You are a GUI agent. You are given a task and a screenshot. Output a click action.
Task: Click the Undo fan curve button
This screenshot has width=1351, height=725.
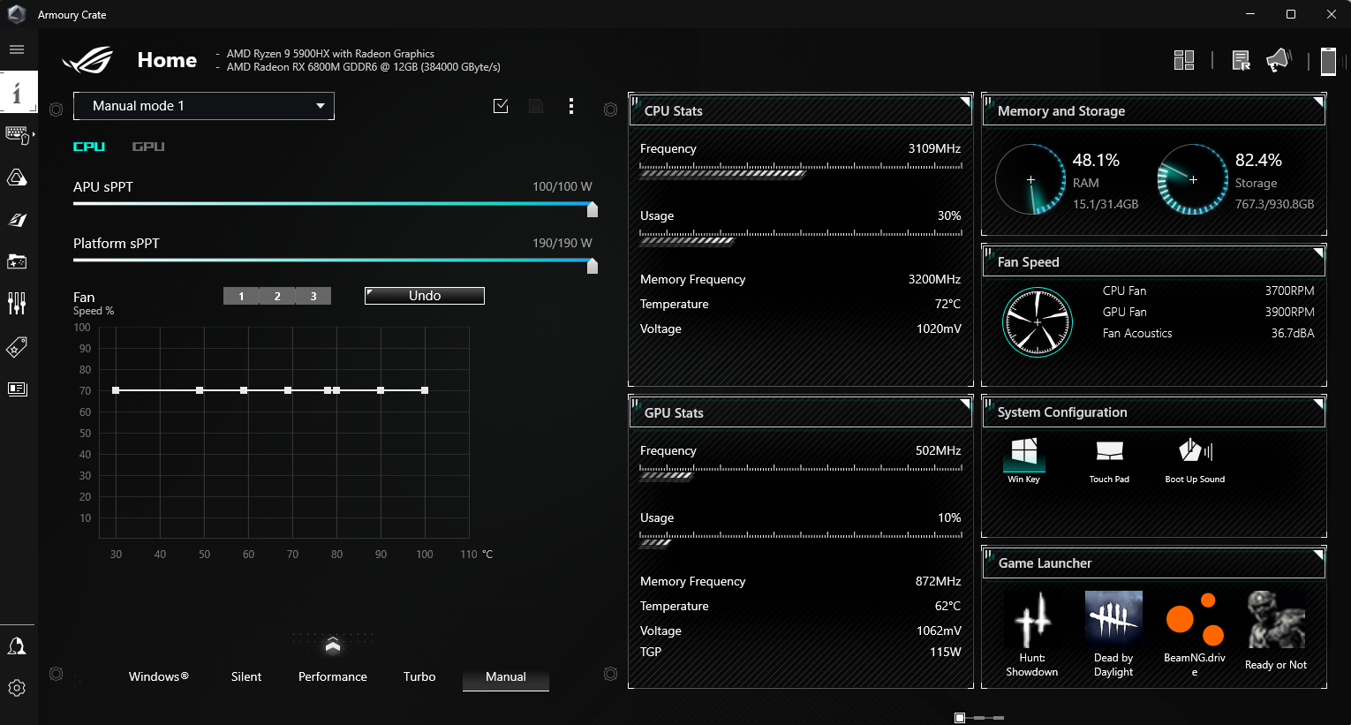coord(425,296)
